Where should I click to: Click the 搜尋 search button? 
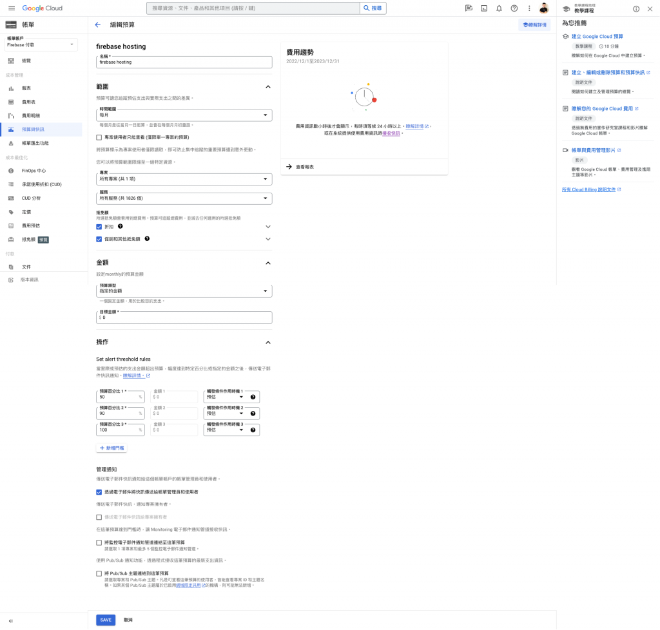(x=373, y=8)
